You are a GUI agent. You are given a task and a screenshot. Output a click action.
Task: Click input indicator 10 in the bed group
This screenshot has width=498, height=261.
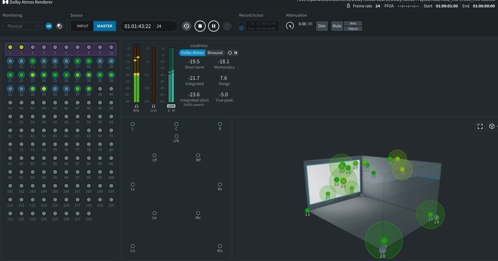(x=111, y=47)
